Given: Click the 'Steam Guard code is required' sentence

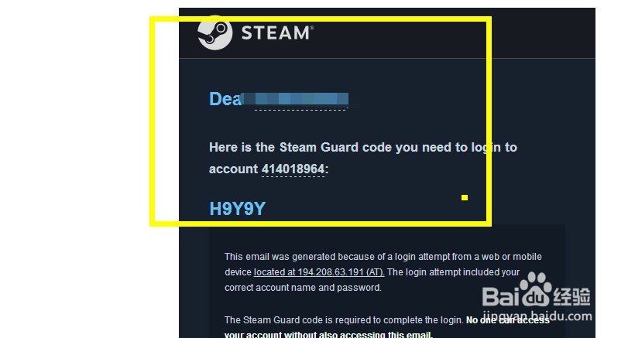Looking at the screenshot, I should point(344,320).
